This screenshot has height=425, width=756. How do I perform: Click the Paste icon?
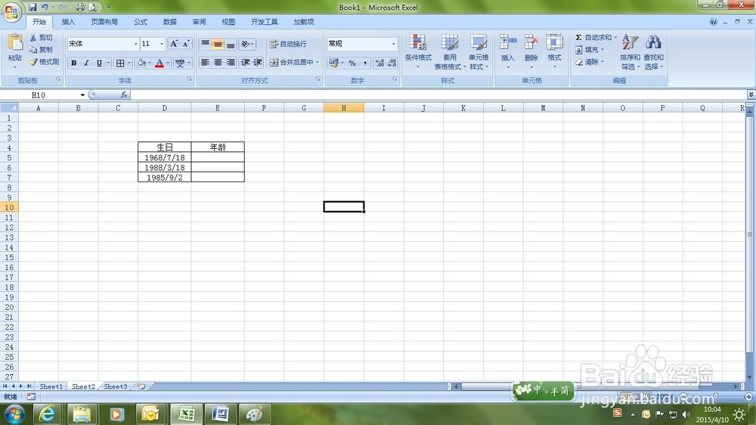pyautogui.click(x=15, y=43)
